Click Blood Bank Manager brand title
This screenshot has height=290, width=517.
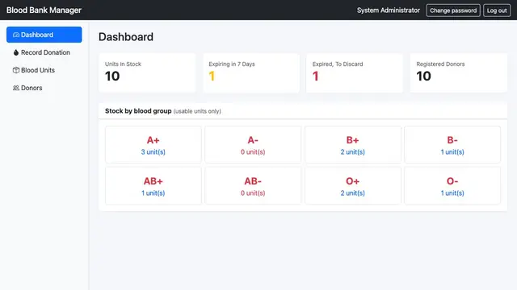tap(44, 10)
